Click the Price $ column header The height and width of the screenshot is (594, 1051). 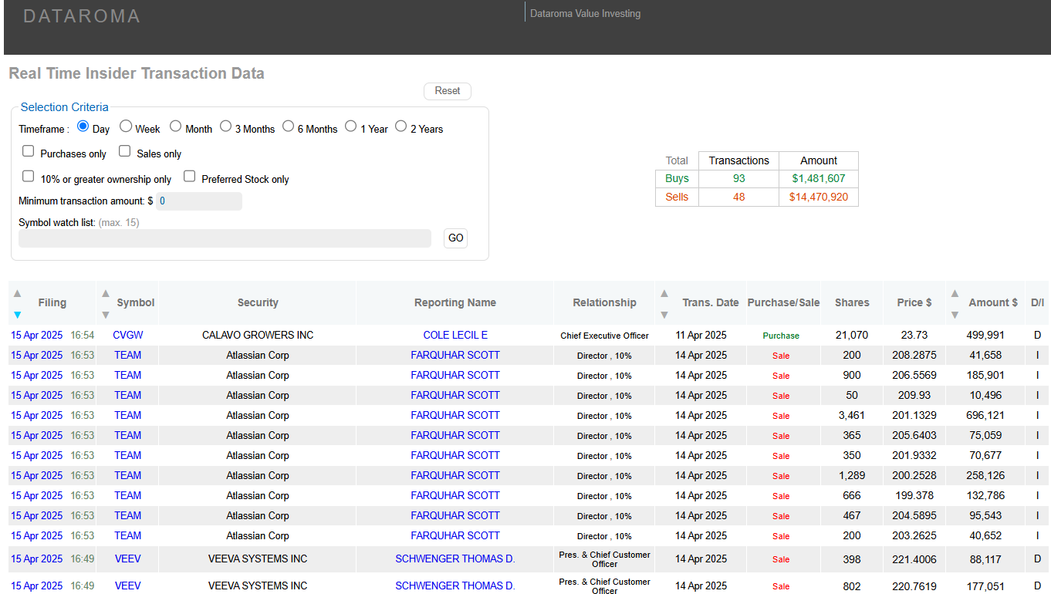[914, 302]
